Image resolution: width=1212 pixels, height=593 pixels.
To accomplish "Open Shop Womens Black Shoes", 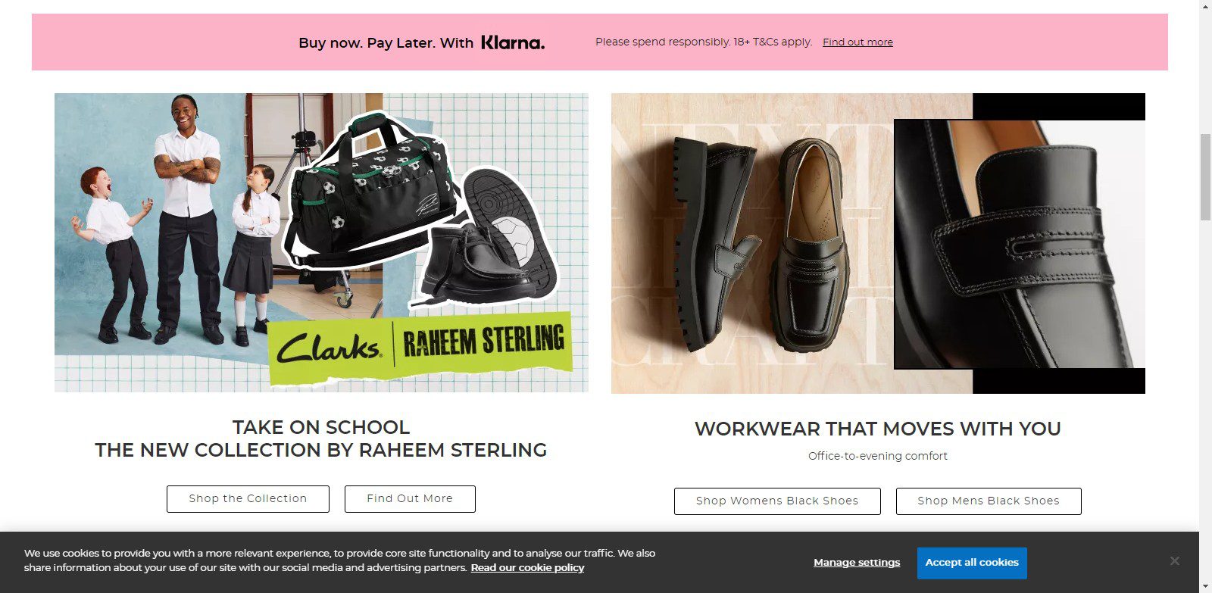I will tap(777, 501).
